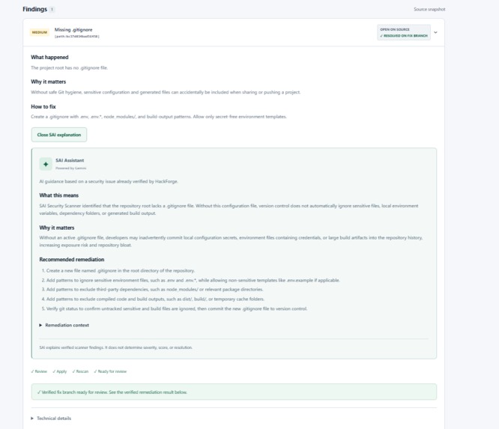Click the SAI disclaimer footer text
This screenshot has height=429, width=499.
coord(116,347)
